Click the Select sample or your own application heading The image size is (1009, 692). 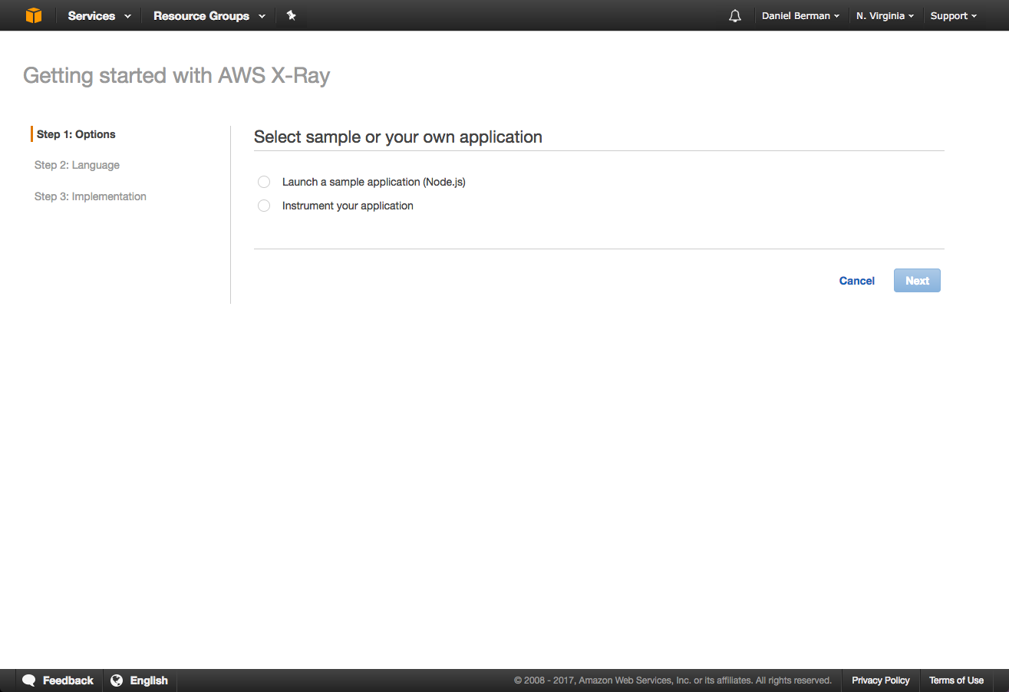click(398, 137)
